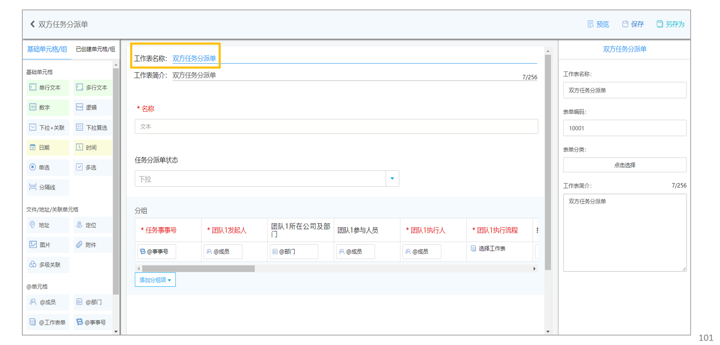The width and height of the screenshot is (720, 345).
Task: Select the 附件 attachment cell element
Action: point(93,245)
